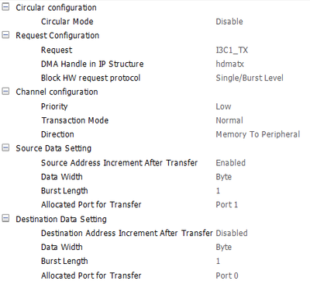Change destination allocated Port 0 value
The width and height of the screenshot is (310, 281).
coord(227,276)
